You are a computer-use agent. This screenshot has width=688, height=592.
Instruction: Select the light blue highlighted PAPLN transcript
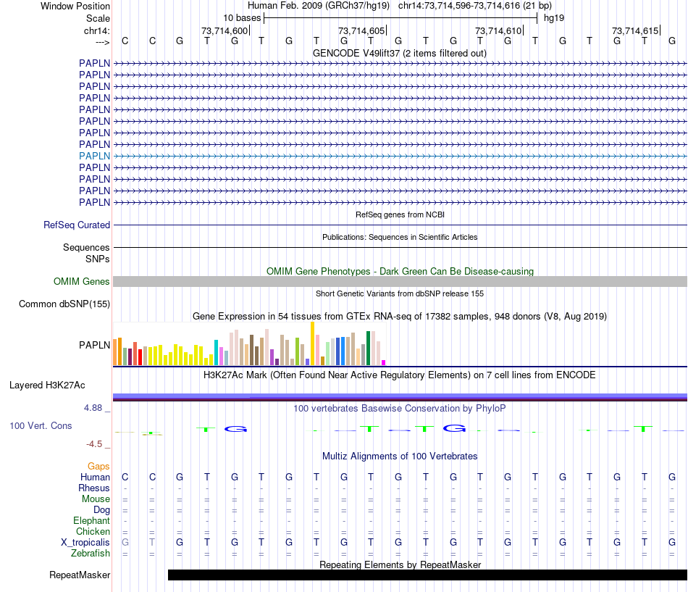tap(400, 156)
